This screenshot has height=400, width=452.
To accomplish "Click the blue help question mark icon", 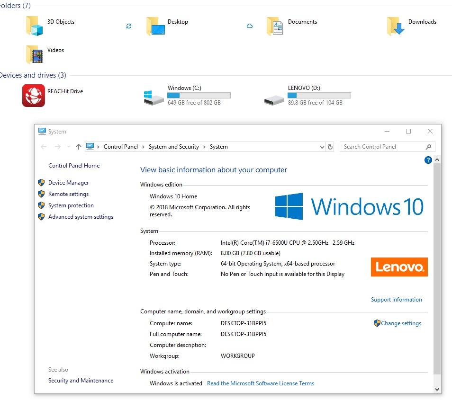I will coord(428,160).
